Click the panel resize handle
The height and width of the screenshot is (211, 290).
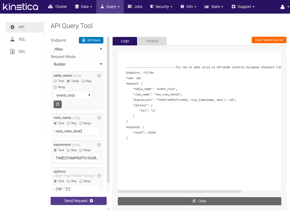[108, 209]
